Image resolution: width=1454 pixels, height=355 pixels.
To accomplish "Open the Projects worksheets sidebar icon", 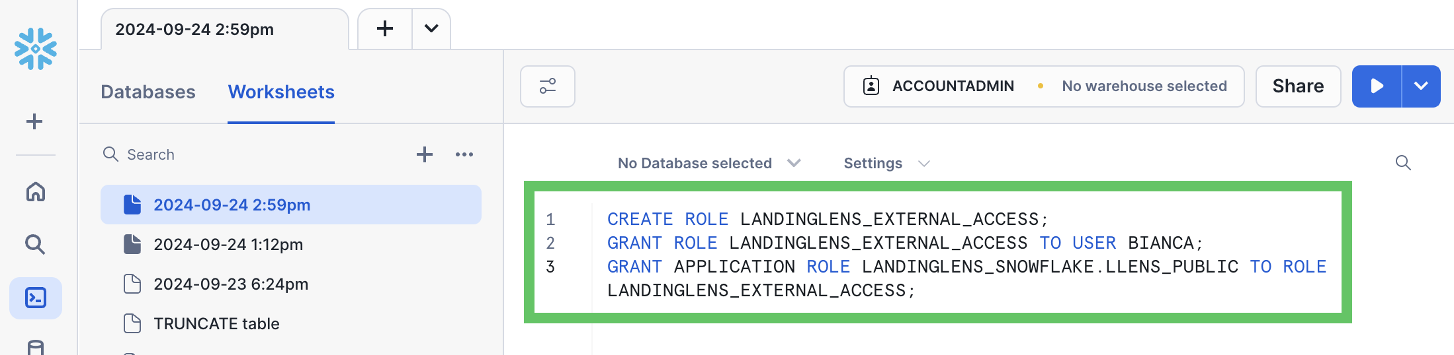I will pos(36,298).
